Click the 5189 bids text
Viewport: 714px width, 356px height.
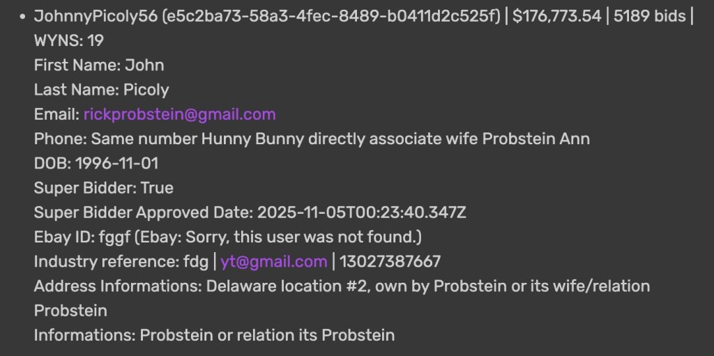pos(649,16)
